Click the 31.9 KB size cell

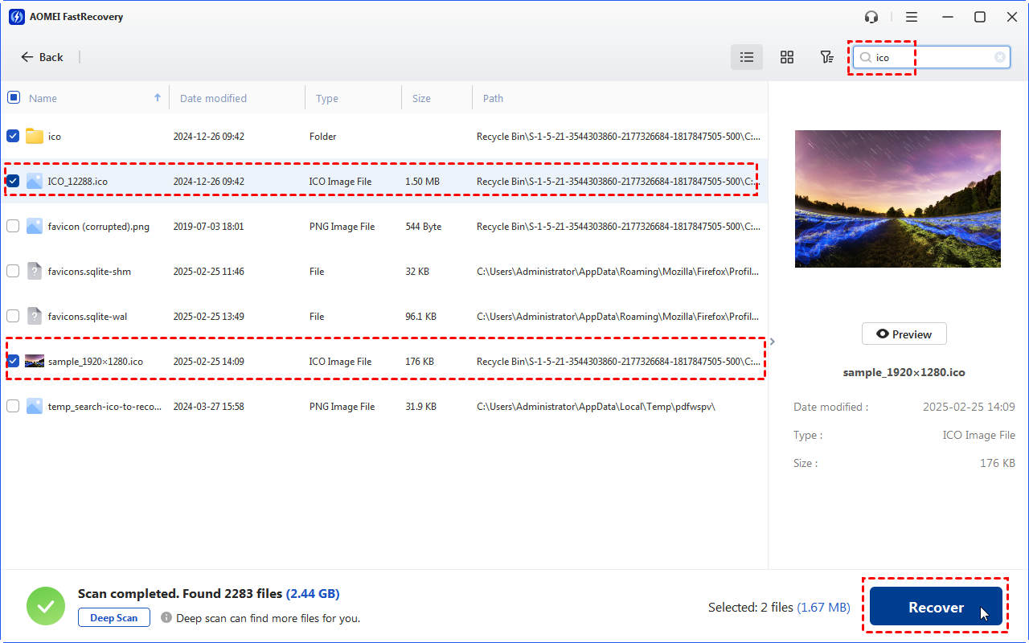coord(421,407)
